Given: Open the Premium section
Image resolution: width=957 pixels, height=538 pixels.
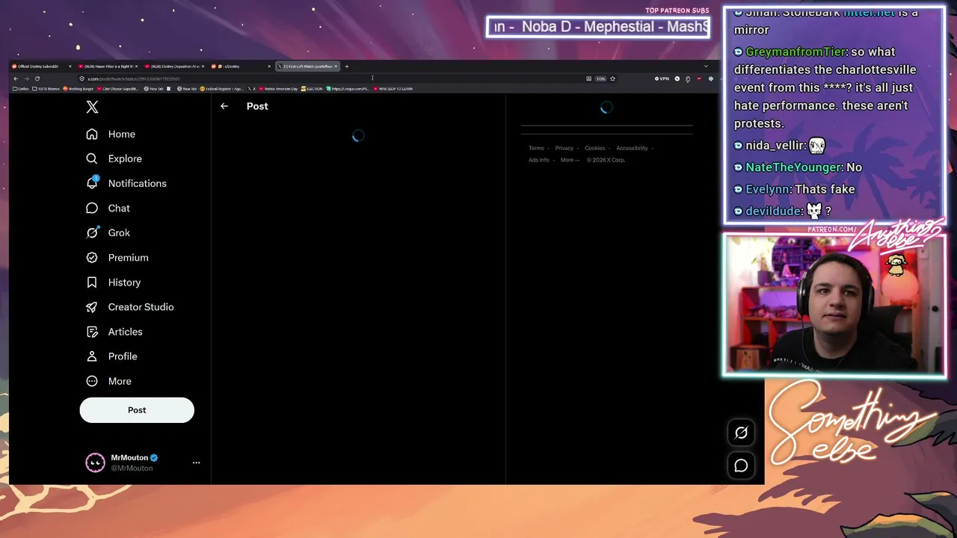Looking at the screenshot, I should [117, 257].
